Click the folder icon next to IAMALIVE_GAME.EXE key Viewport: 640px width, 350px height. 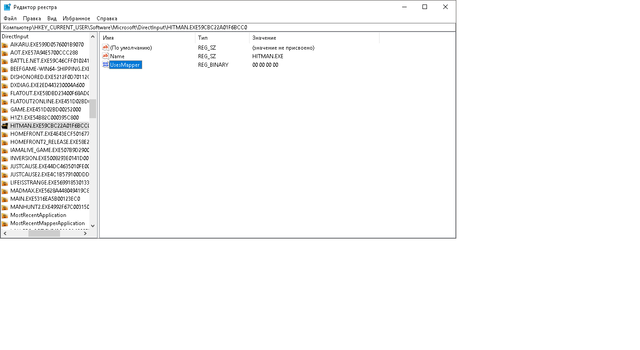tap(5, 150)
